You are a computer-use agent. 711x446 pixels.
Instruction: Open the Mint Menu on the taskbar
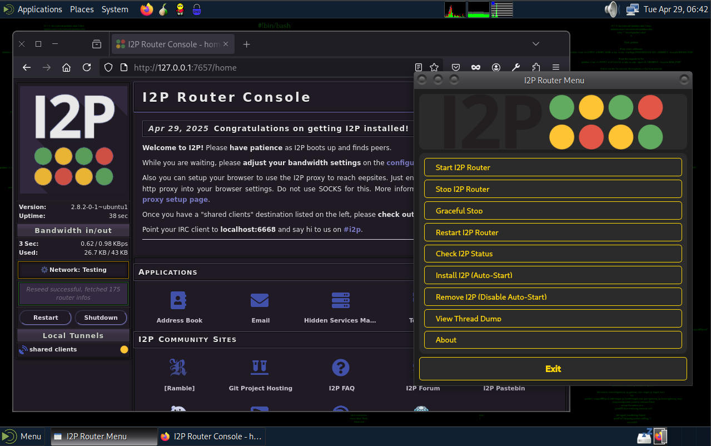(22, 437)
